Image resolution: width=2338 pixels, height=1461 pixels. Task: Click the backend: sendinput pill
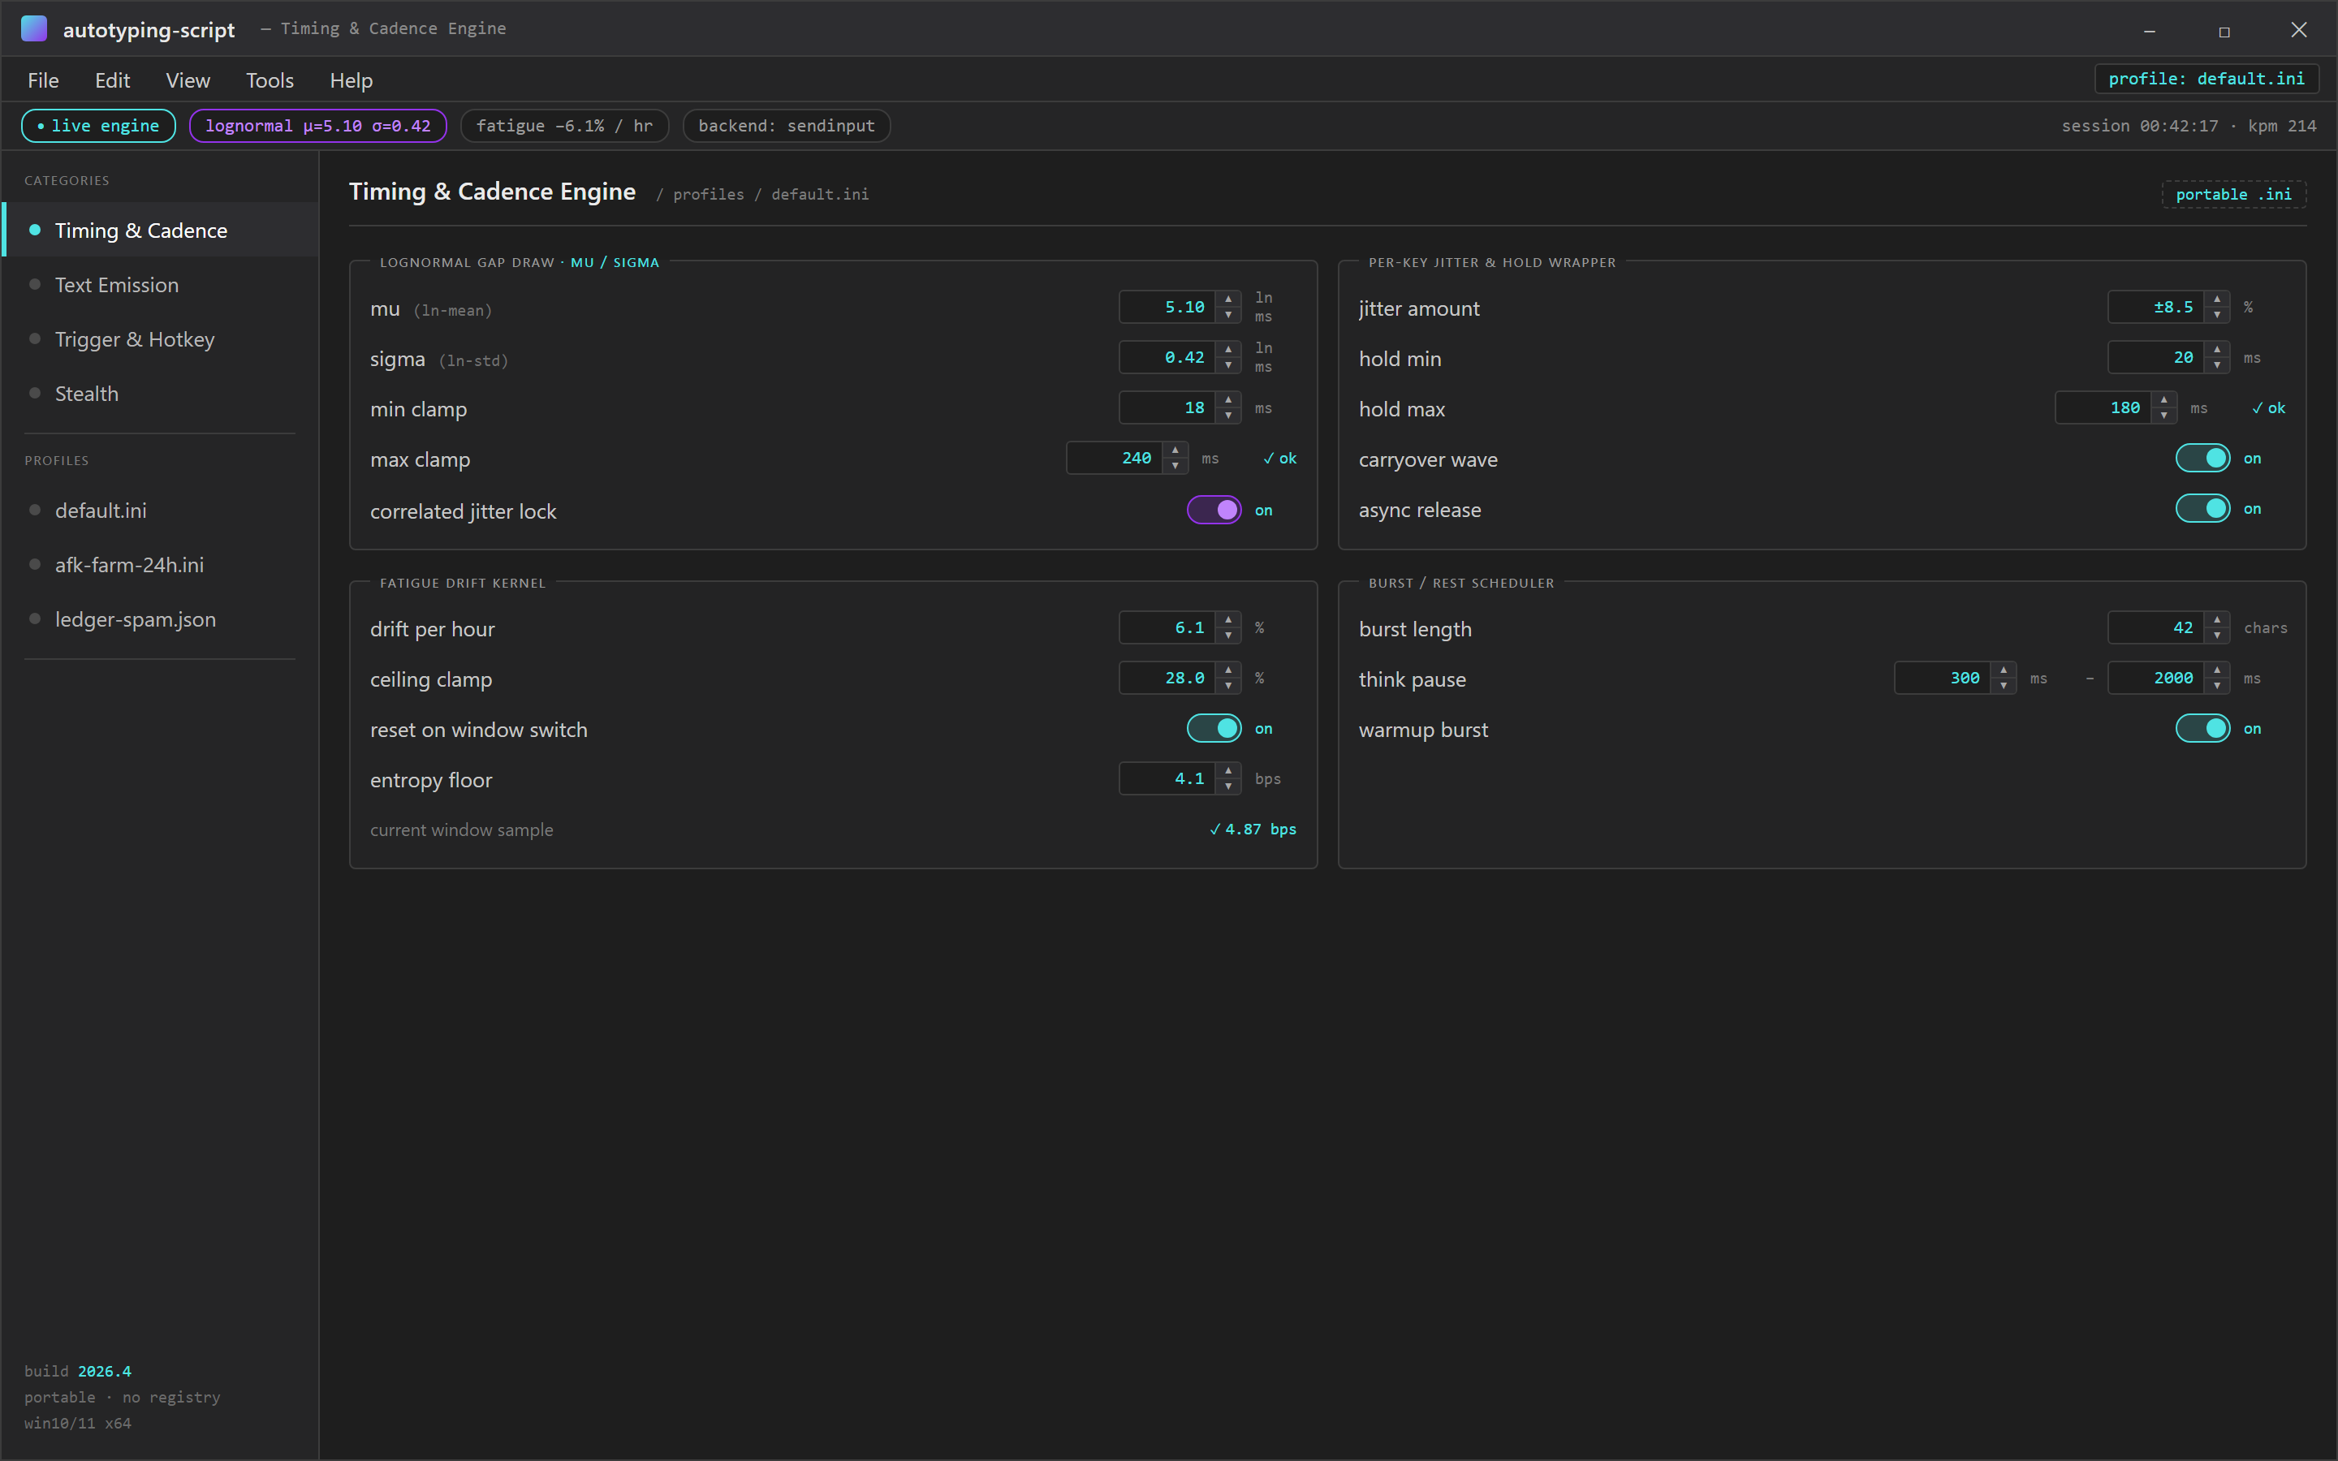coord(787,126)
